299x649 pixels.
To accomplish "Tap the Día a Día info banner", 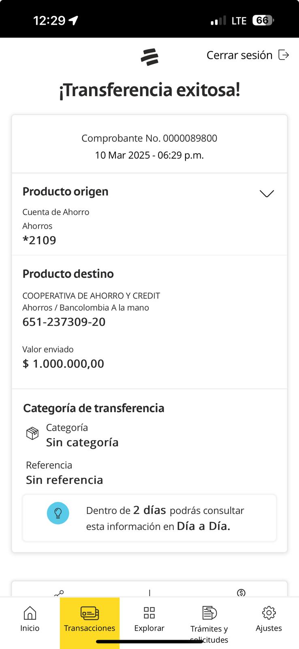I will pos(149,518).
